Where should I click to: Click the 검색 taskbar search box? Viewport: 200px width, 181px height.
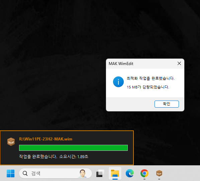pos(56,173)
